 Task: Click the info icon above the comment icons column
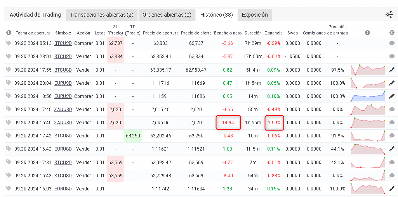(392, 33)
